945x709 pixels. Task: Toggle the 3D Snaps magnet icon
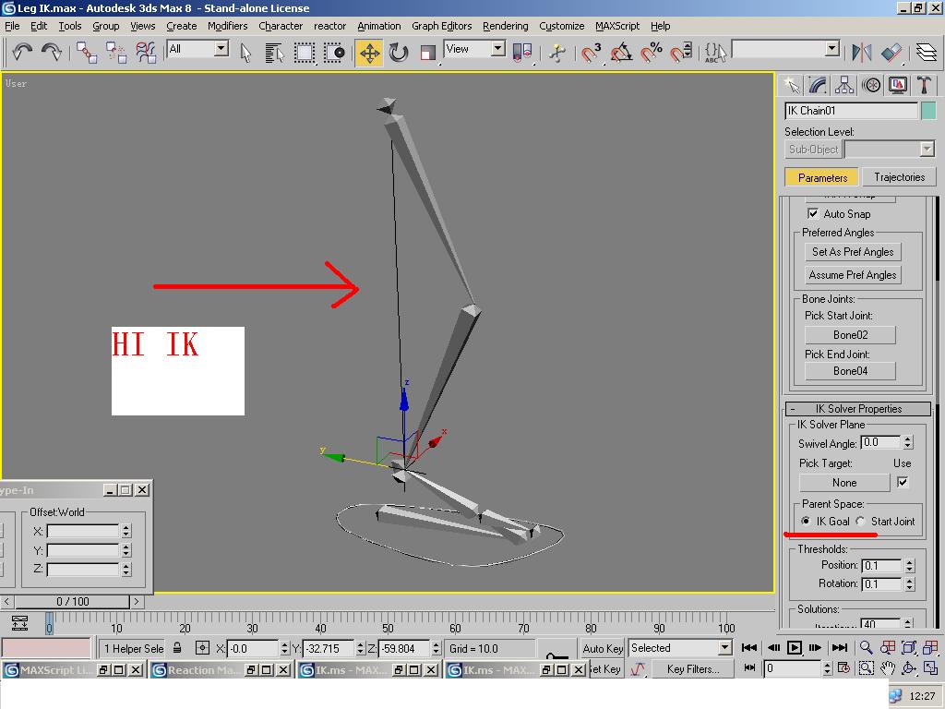point(592,53)
